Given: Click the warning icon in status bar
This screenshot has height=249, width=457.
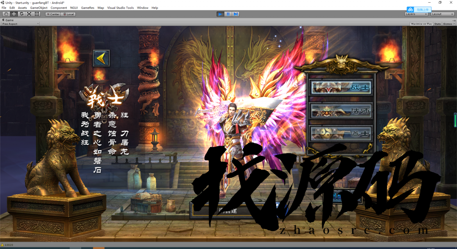Looking at the screenshot, I should tap(2, 245).
